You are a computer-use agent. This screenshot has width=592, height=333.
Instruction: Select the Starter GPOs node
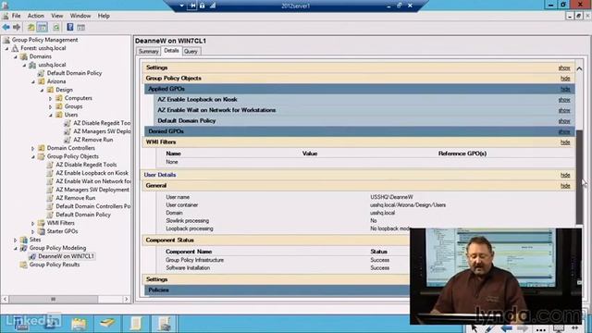62,231
